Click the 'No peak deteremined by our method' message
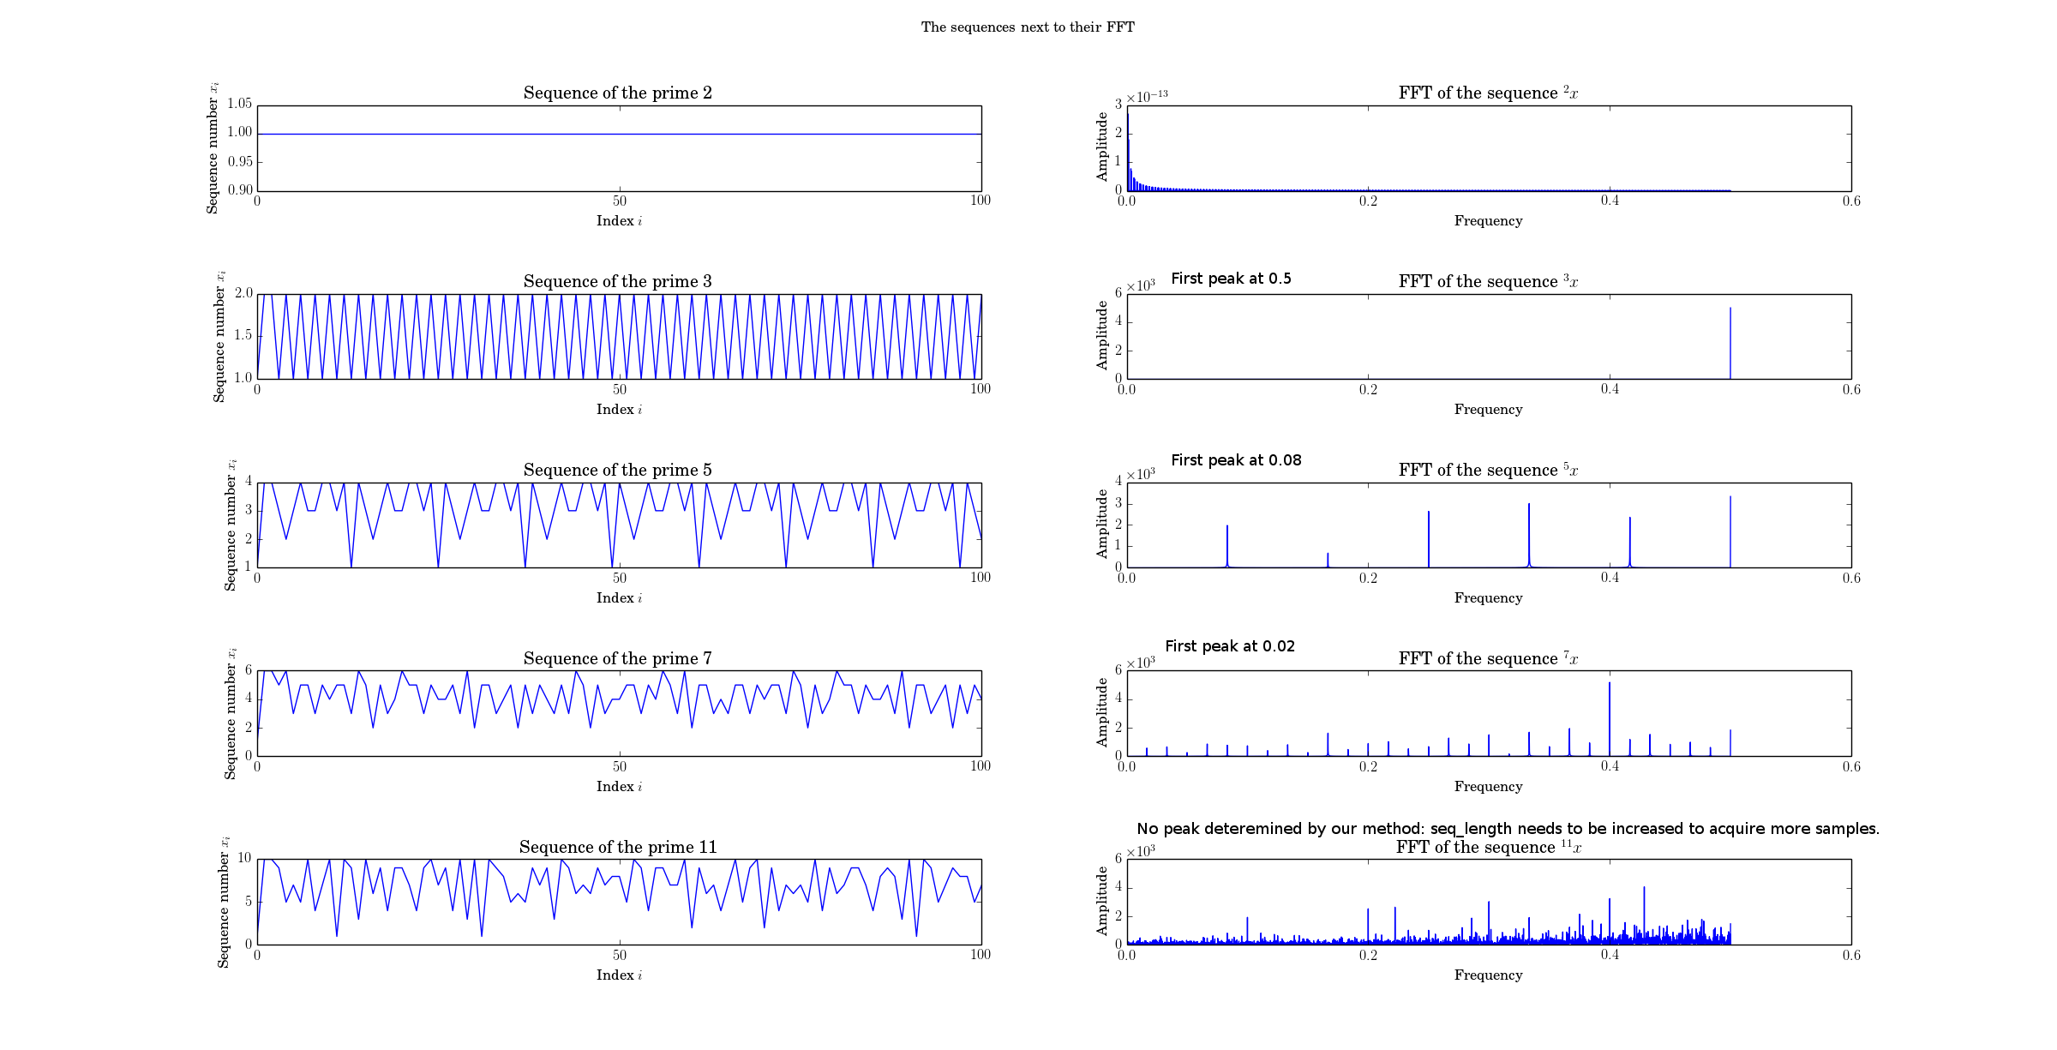 tap(1508, 829)
